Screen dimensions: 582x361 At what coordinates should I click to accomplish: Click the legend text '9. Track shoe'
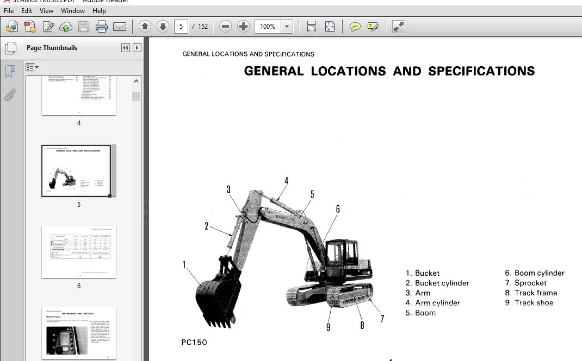(529, 303)
